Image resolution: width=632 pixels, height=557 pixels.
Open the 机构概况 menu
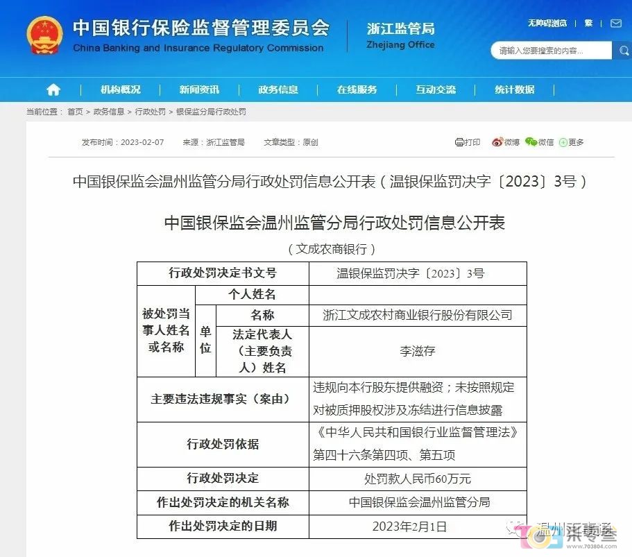(120, 89)
